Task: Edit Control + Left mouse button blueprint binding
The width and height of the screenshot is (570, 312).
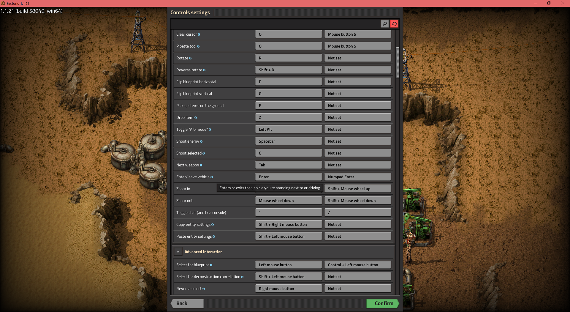Action: click(357, 265)
